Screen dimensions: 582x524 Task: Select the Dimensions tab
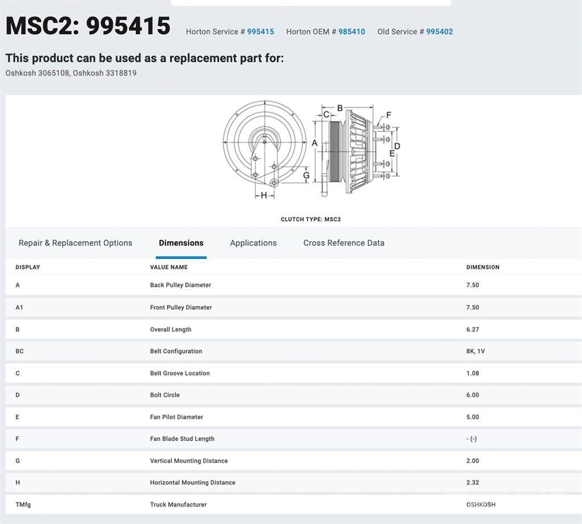tap(181, 243)
